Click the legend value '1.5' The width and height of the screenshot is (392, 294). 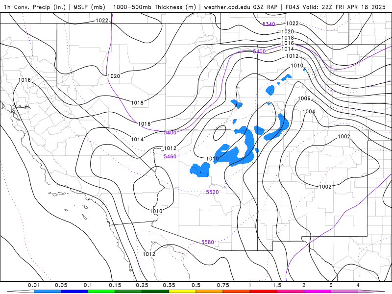[277, 285]
